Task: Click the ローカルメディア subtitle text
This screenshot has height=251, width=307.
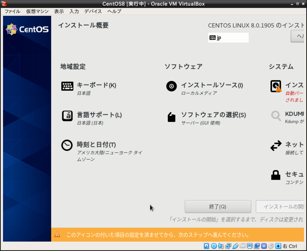Action: 199,93
